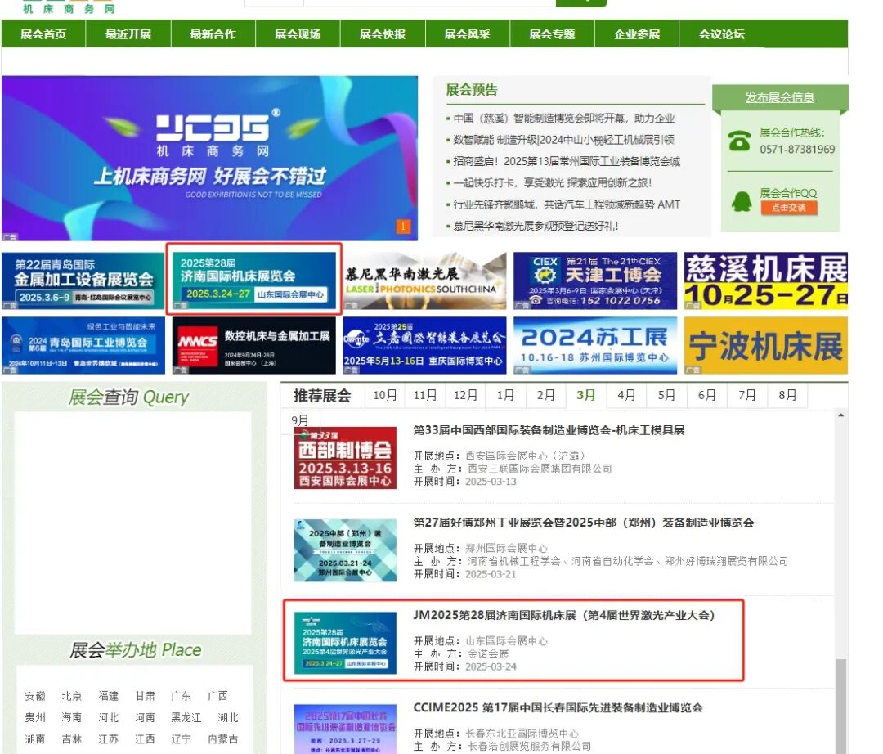The image size is (883, 754).
Task: Open 2024苏工展 banner
Action: tap(595, 345)
